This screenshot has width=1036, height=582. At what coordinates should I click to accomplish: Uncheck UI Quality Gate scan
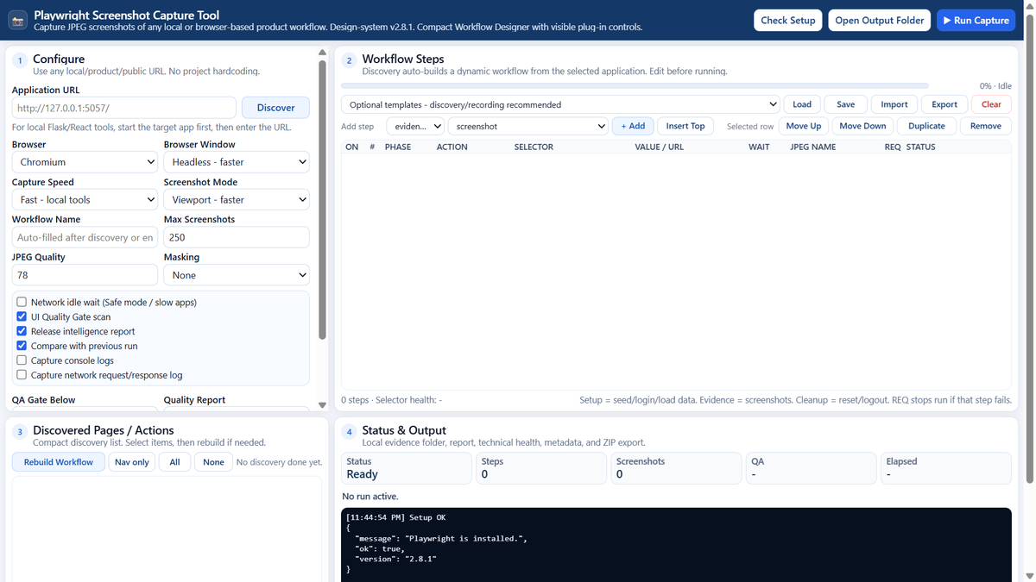(22, 316)
